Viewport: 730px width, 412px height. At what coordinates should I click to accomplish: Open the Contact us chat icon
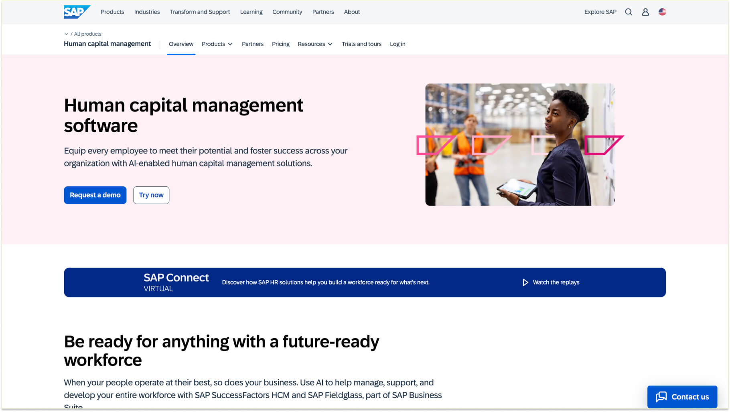coord(661,397)
